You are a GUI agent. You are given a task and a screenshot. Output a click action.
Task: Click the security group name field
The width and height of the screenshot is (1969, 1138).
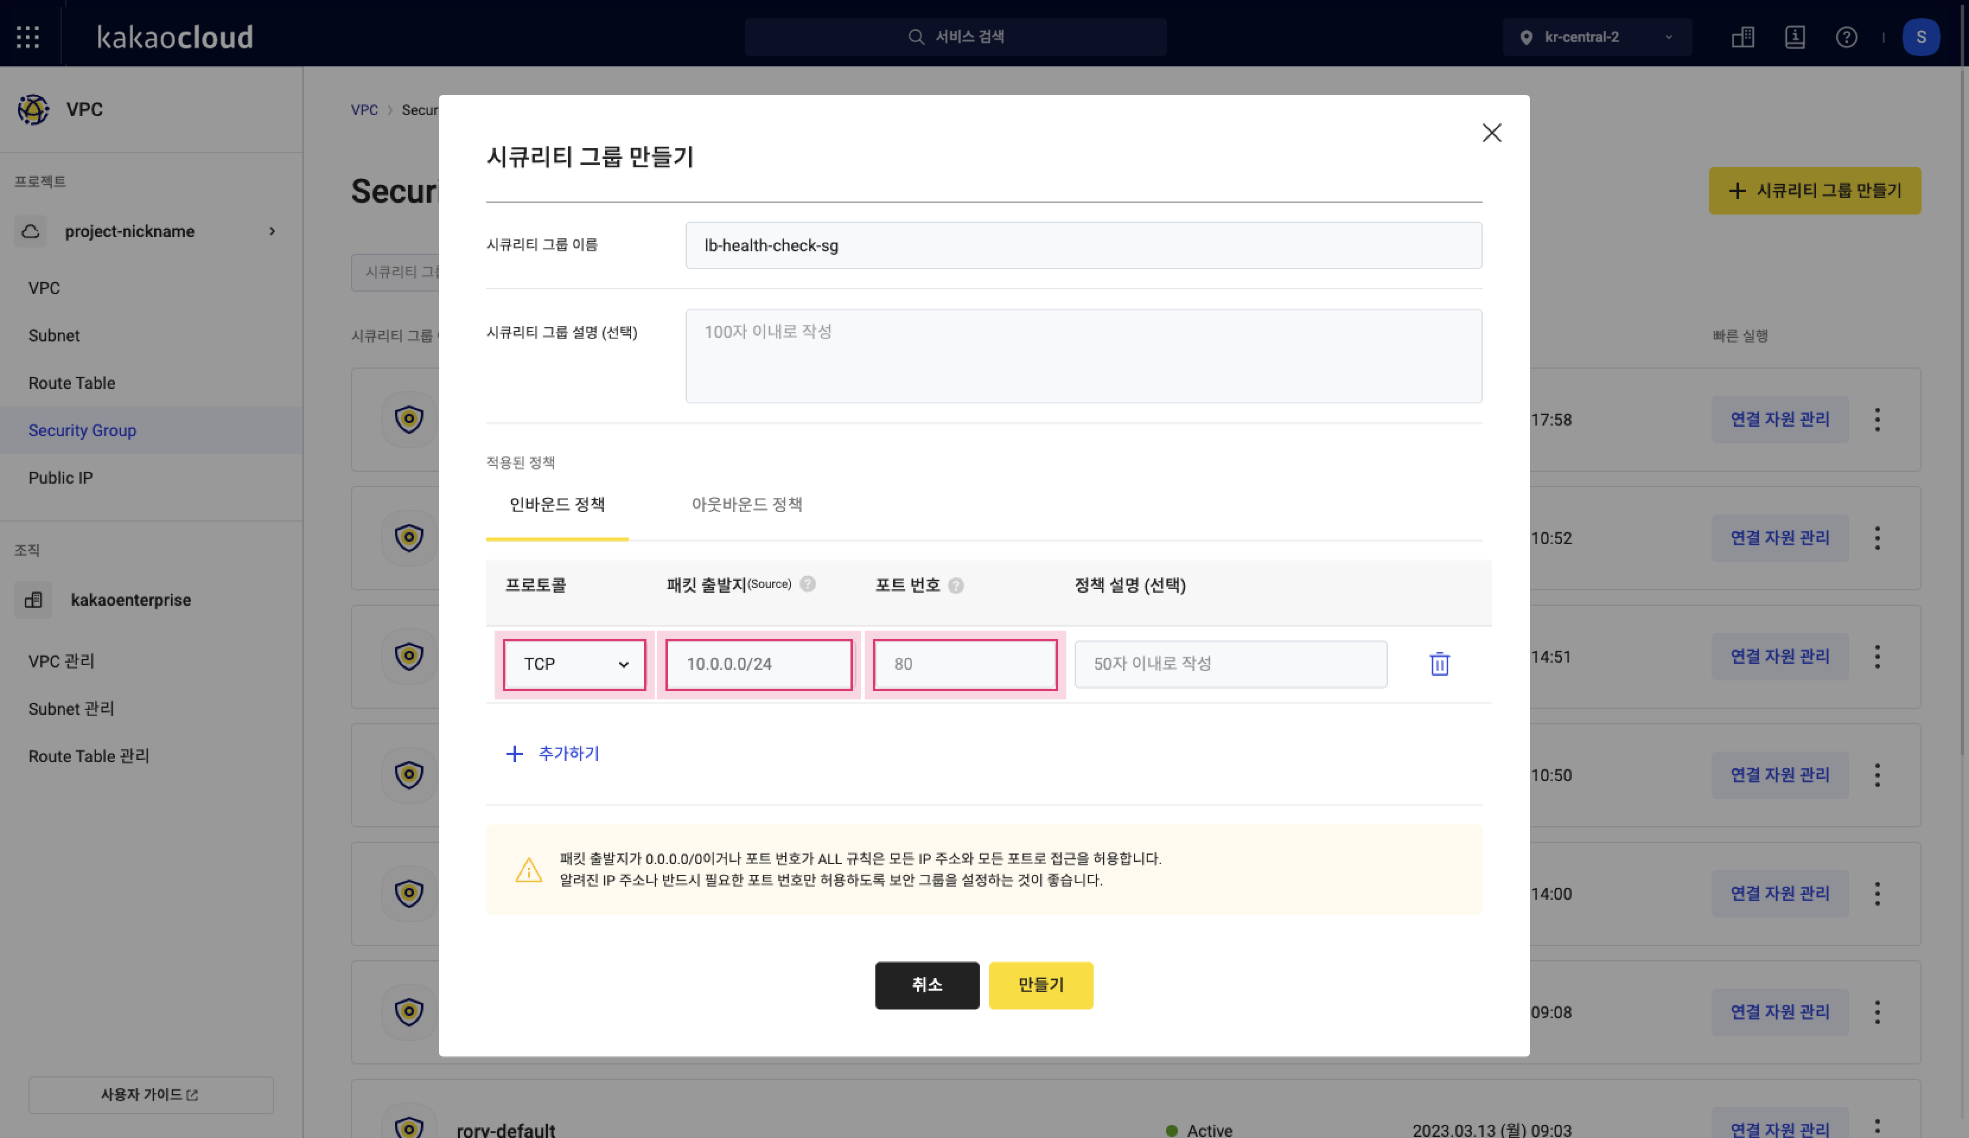(1083, 245)
